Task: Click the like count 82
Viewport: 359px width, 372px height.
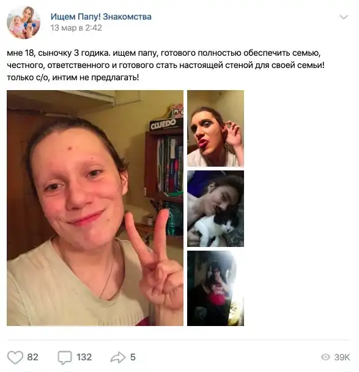Action: click(x=32, y=357)
